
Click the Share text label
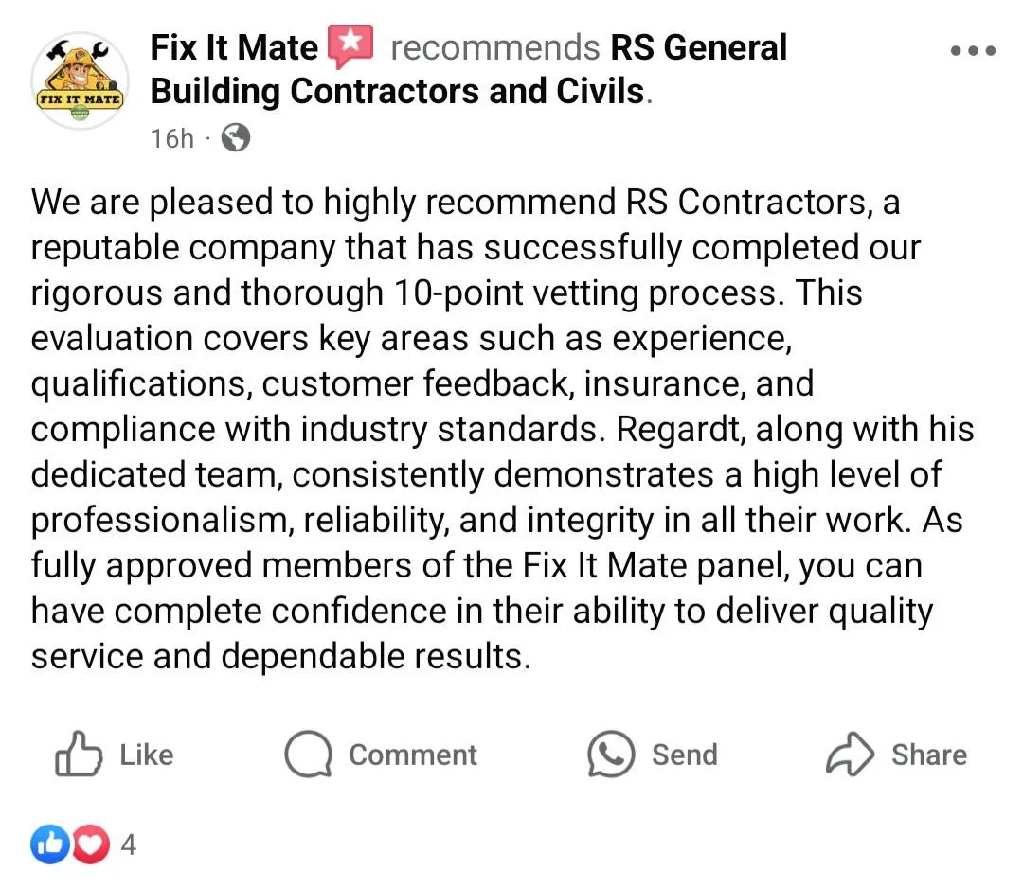tap(929, 755)
